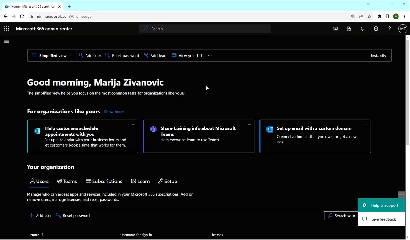Switch to the Setup tab

168,181
